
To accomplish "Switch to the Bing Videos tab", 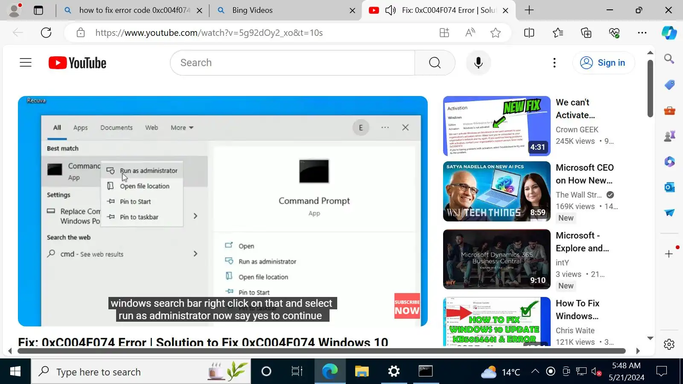I will click(x=285, y=10).
